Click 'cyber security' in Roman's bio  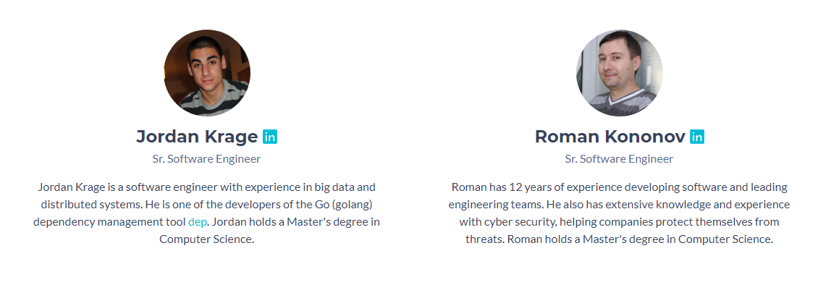(x=517, y=222)
